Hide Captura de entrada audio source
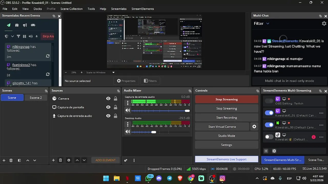The width and height of the screenshot is (328, 184). click(108, 116)
